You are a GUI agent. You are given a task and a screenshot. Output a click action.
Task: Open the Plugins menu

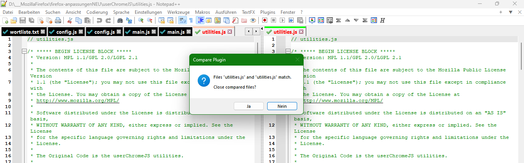(x=268, y=12)
